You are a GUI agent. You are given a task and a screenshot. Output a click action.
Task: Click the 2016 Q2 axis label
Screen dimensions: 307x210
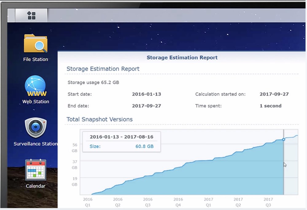(x=118, y=202)
